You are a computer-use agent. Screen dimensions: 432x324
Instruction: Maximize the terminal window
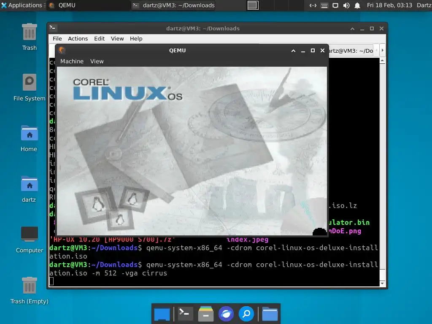click(x=372, y=29)
